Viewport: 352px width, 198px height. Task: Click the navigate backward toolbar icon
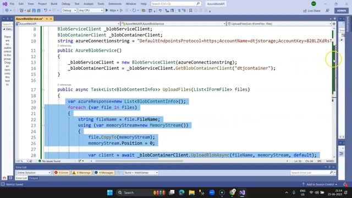[7, 10]
